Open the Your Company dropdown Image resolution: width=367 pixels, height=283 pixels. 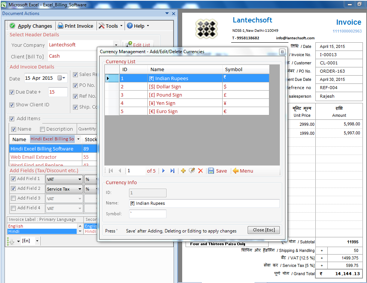point(116,45)
